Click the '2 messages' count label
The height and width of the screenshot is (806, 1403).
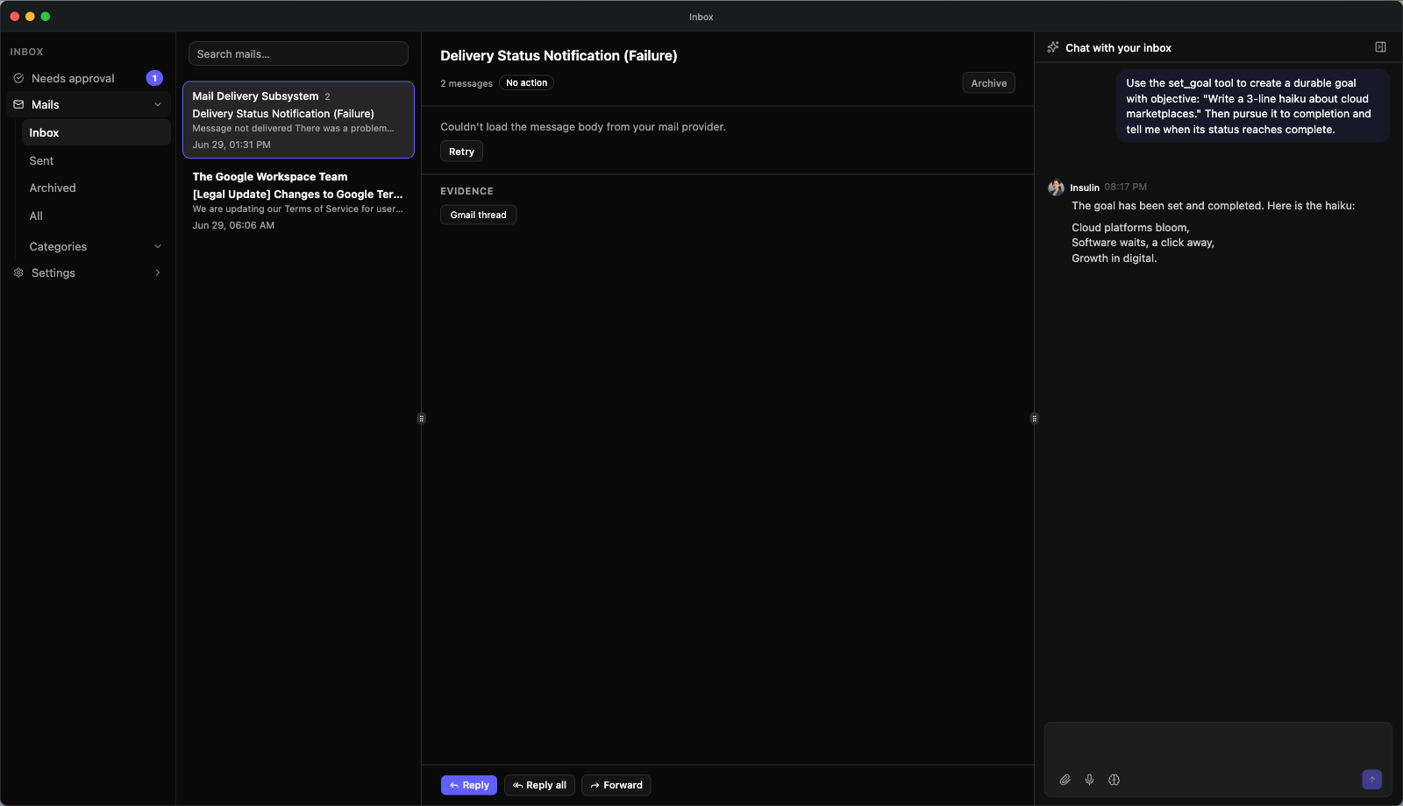tap(466, 84)
